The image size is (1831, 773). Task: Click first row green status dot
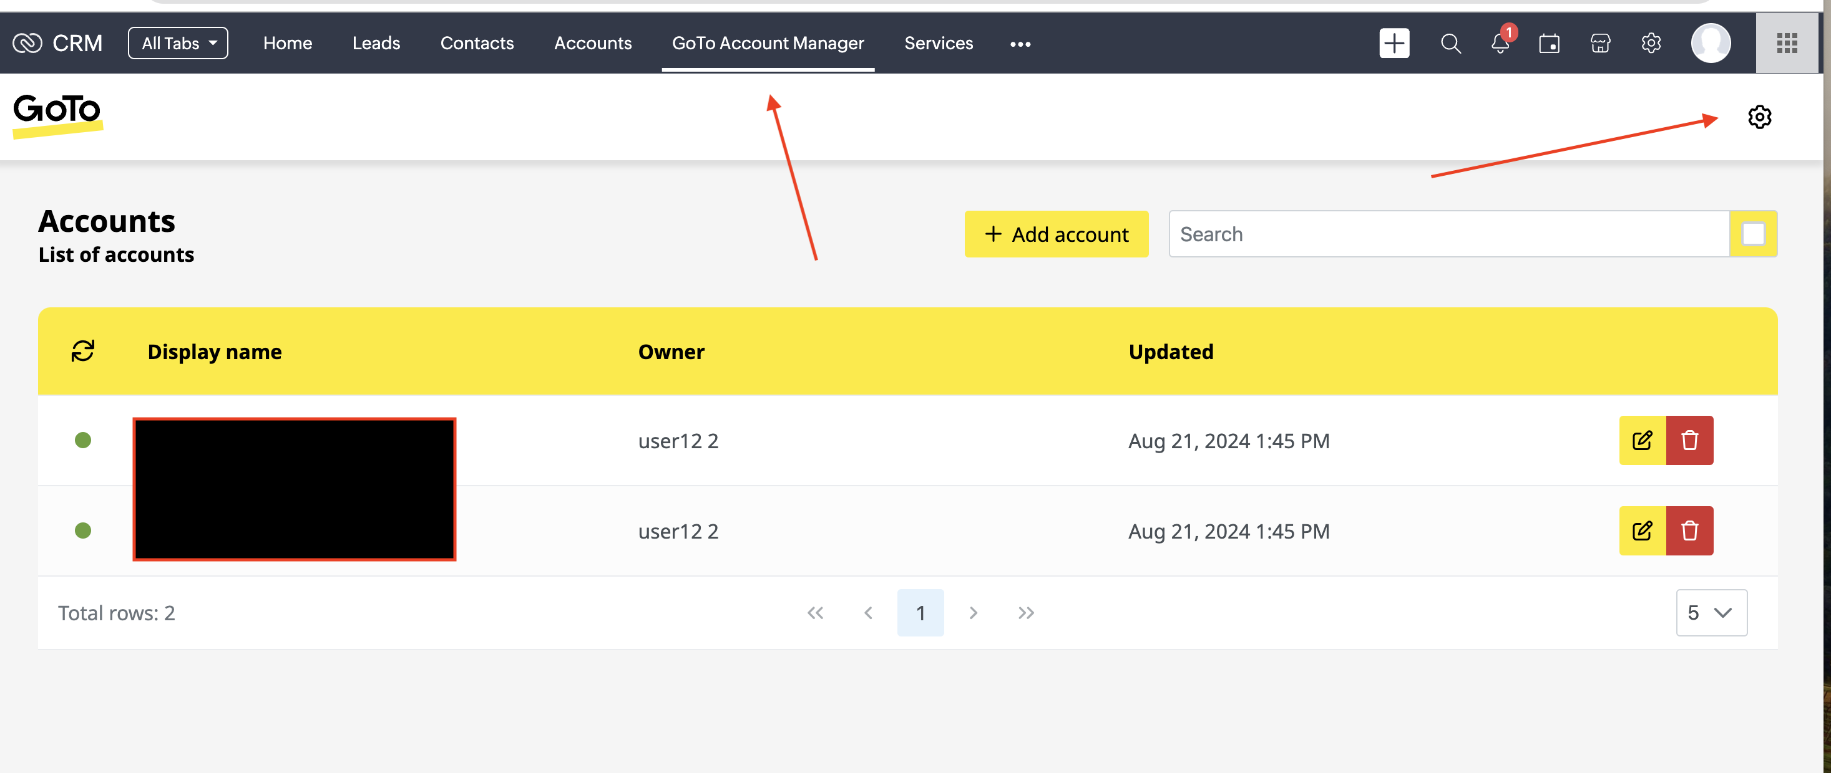click(83, 441)
